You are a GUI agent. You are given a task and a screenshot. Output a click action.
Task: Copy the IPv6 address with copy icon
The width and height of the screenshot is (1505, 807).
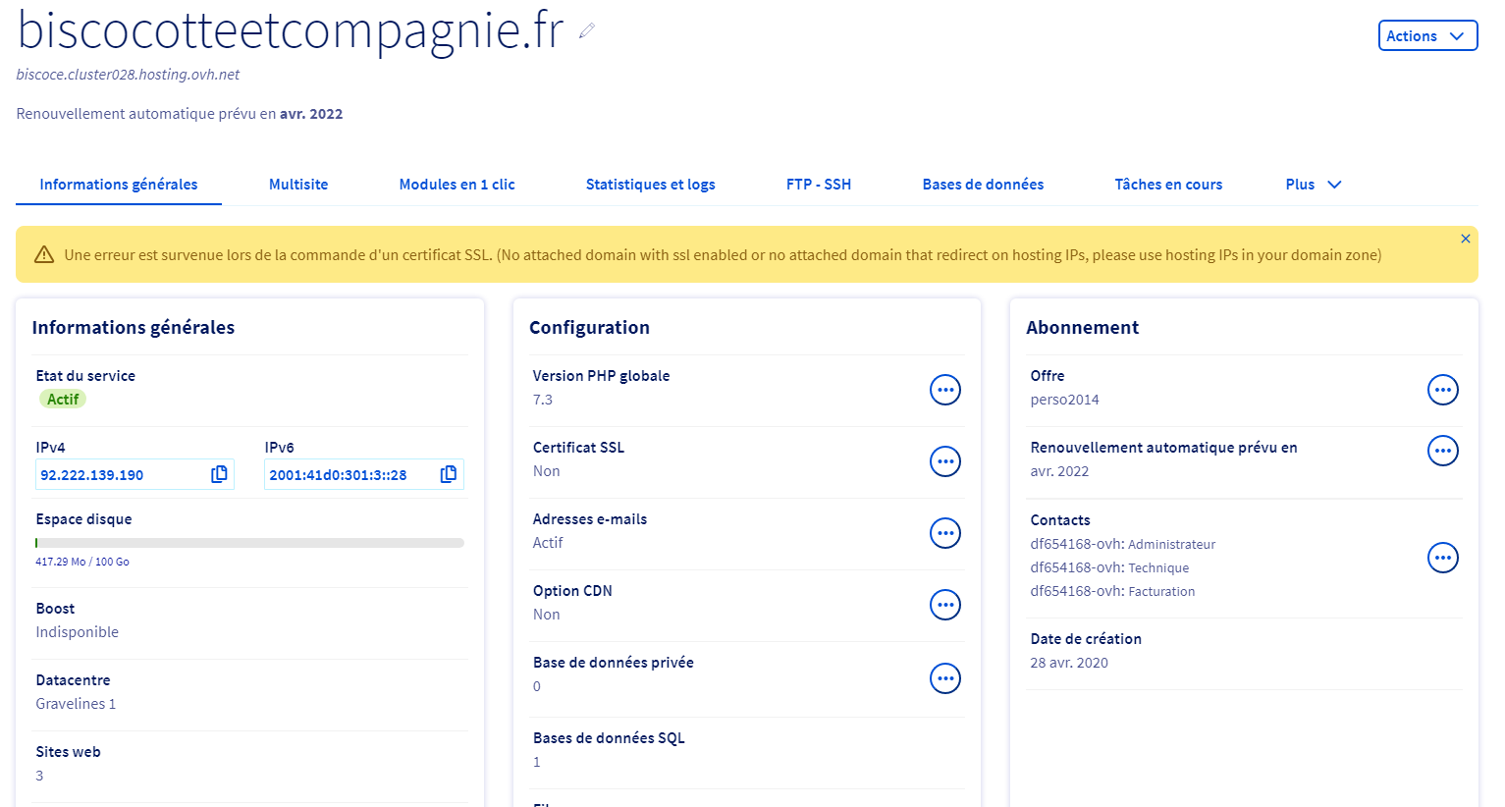click(449, 474)
